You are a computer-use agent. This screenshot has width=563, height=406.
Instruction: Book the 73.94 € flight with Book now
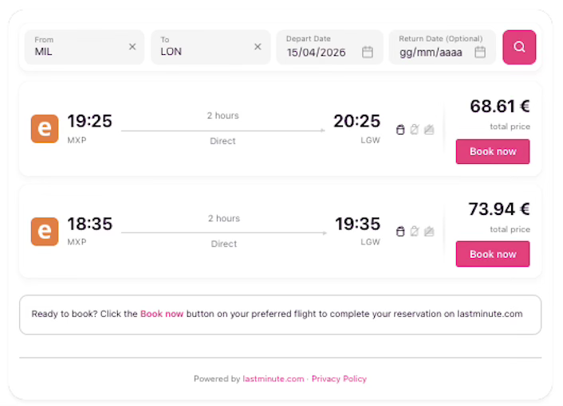[x=492, y=254]
